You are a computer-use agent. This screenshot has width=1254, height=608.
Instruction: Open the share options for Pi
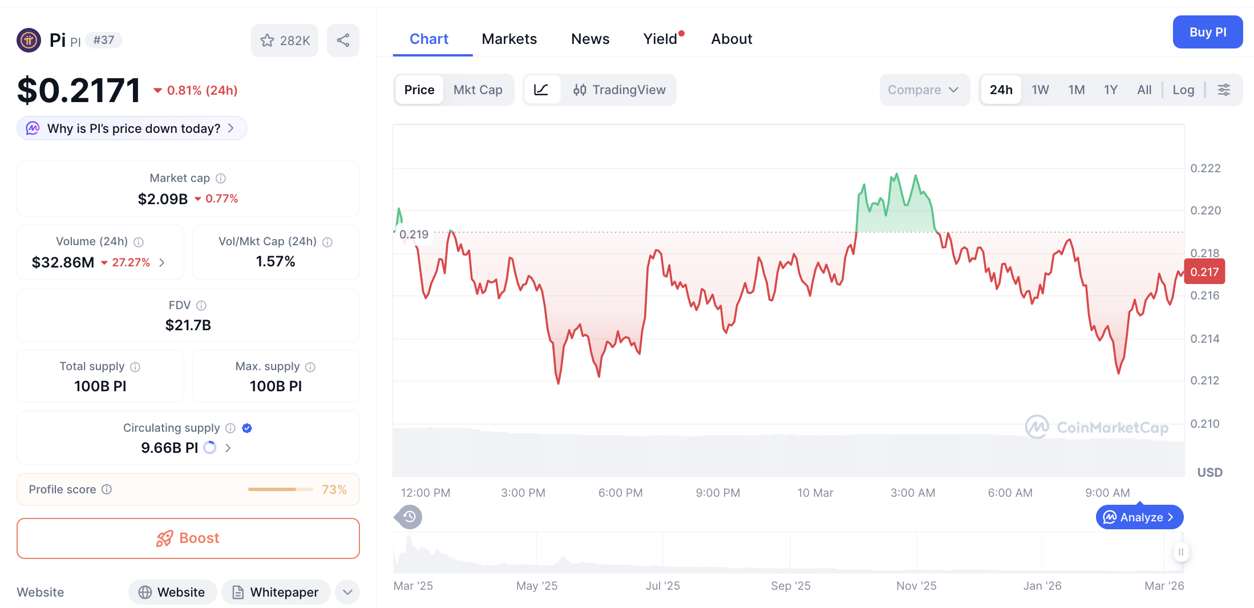tap(343, 40)
